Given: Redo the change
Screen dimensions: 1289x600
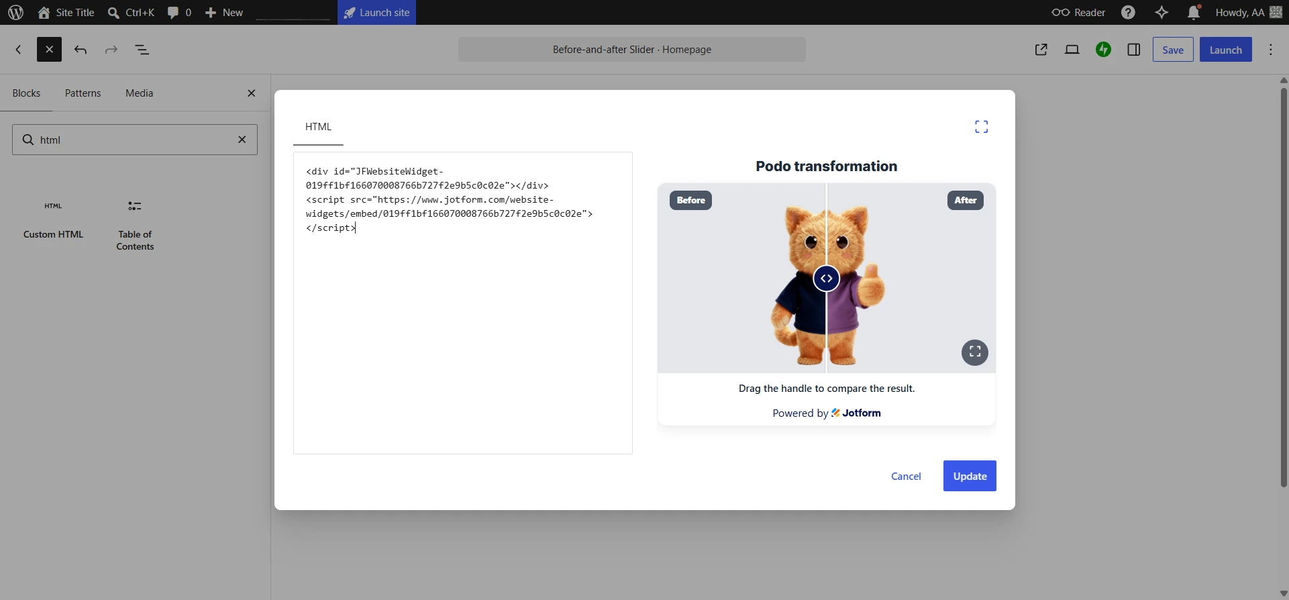Looking at the screenshot, I should click(x=111, y=50).
